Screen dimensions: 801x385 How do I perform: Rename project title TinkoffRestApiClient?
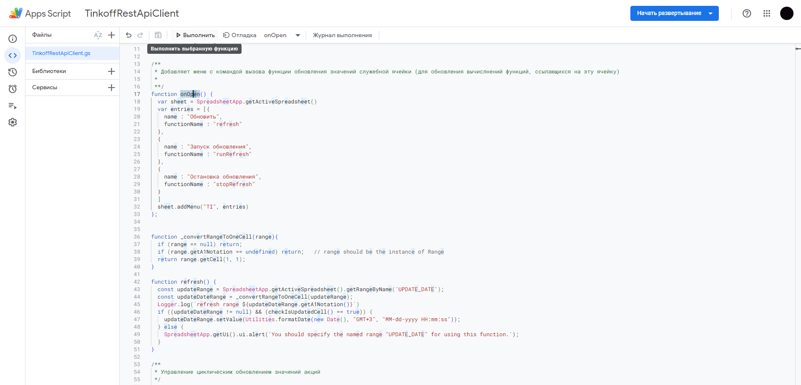point(132,13)
